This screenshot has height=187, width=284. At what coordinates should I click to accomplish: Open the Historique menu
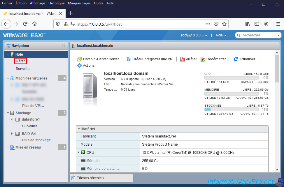coord(56,3)
